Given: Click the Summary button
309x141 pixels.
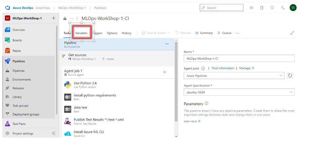Looking at the screenshot, I should (x=204, y=33).
